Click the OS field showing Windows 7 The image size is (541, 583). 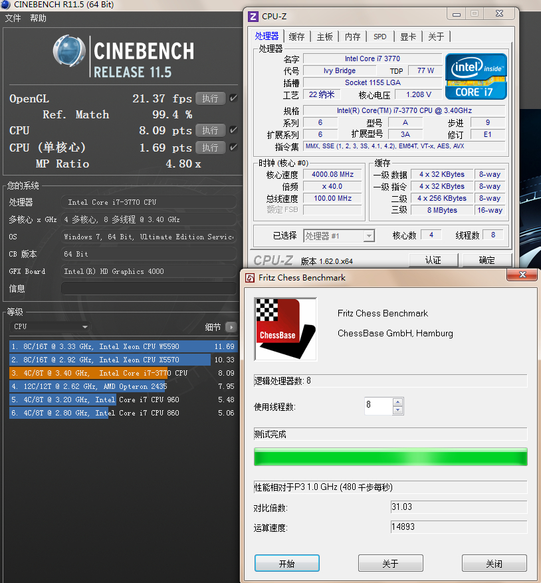pyautogui.click(x=149, y=237)
